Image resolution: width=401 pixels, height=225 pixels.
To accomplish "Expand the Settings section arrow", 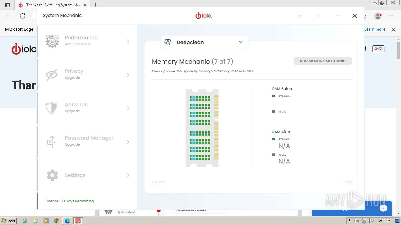I will point(128,175).
